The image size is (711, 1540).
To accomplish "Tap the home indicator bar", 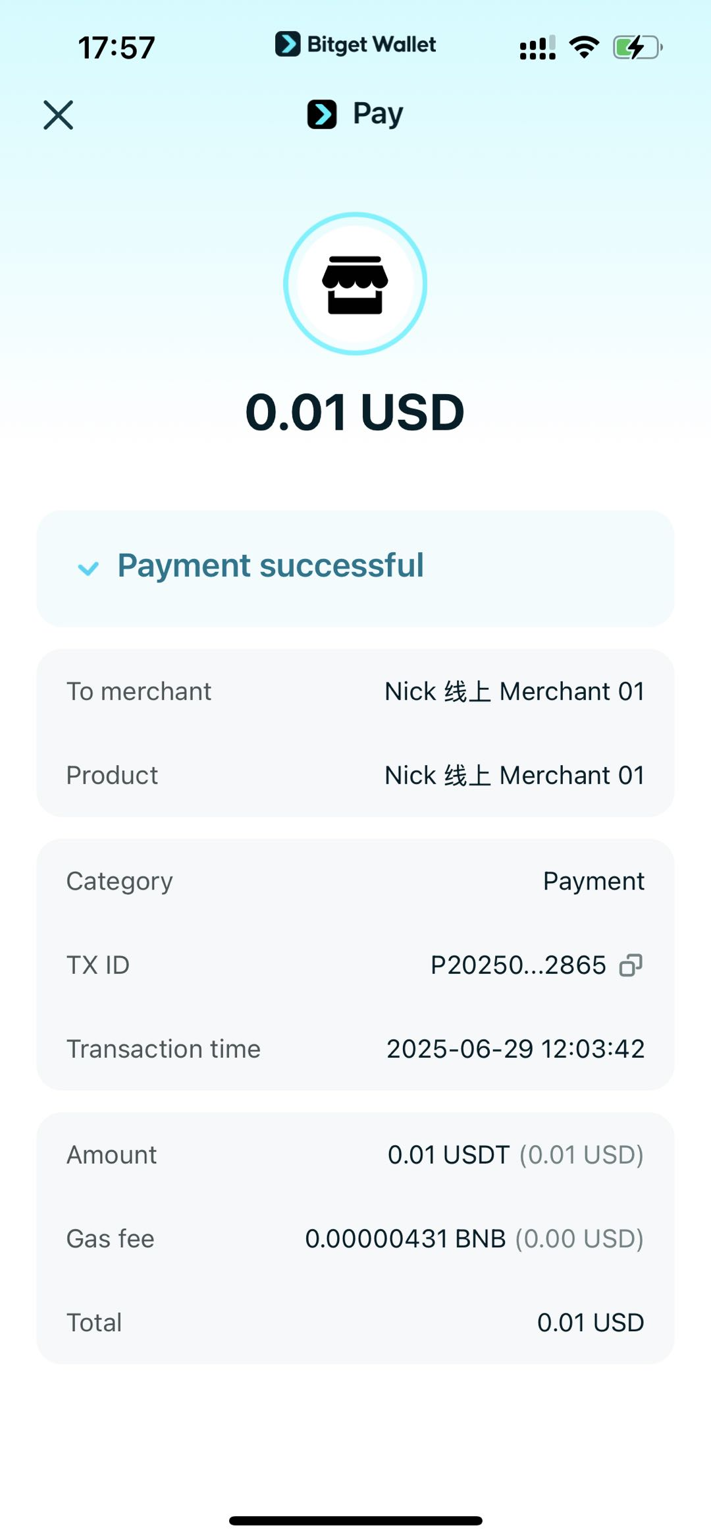I will point(355,1521).
